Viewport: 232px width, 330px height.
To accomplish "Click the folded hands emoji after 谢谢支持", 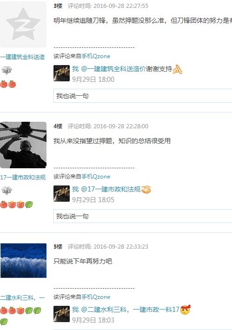I will tap(177, 69).
